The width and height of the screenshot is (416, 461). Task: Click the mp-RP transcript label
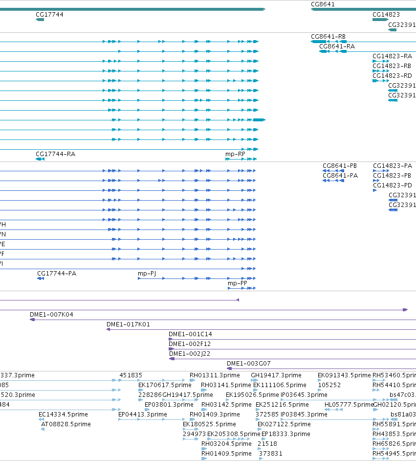pyautogui.click(x=235, y=154)
